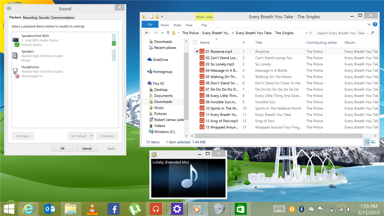Open the Set Default dropdown arrow
The image size is (384, 216).
click(92, 136)
